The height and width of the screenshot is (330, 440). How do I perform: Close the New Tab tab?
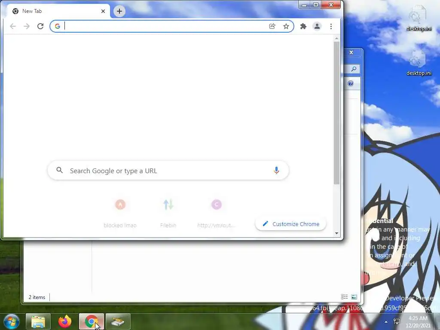click(103, 11)
